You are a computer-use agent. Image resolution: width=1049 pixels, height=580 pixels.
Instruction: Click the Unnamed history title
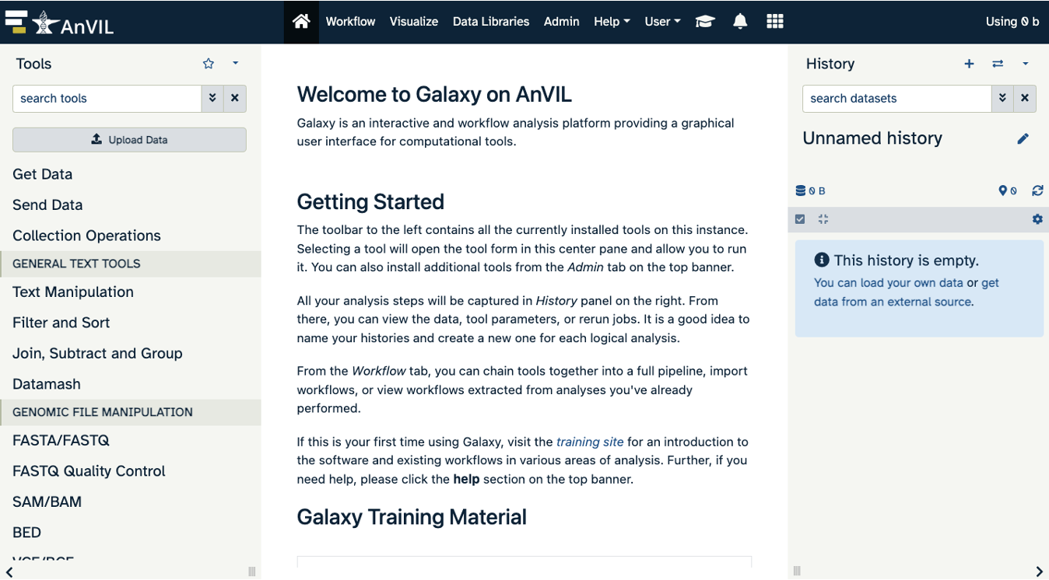[x=872, y=138]
